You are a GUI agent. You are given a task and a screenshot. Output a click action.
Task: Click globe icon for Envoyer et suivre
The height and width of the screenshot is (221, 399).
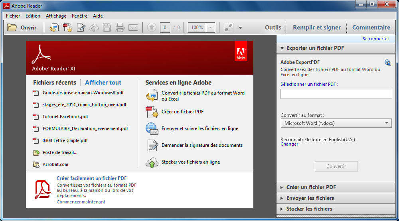coord(152,129)
